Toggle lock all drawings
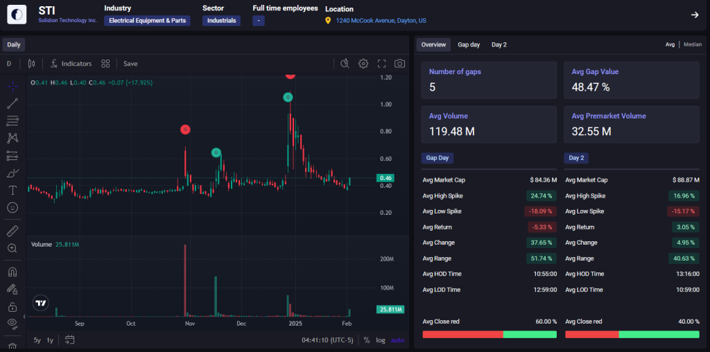This screenshot has width=710, height=352. tap(12, 307)
